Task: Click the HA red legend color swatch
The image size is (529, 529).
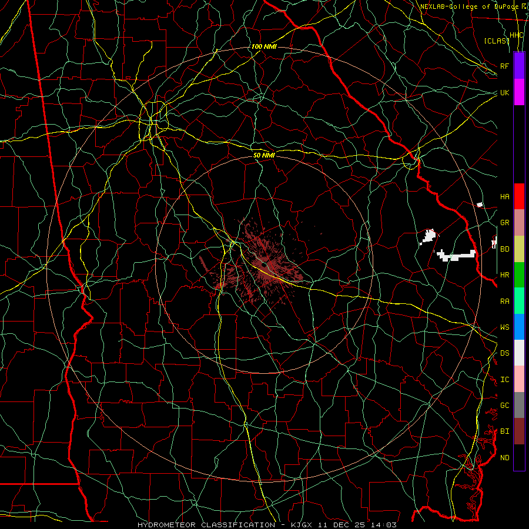Action: pyautogui.click(x=519, y=196)
